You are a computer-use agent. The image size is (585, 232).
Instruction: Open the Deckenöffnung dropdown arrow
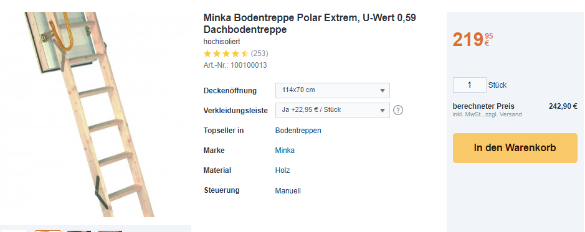pos(382,90)
